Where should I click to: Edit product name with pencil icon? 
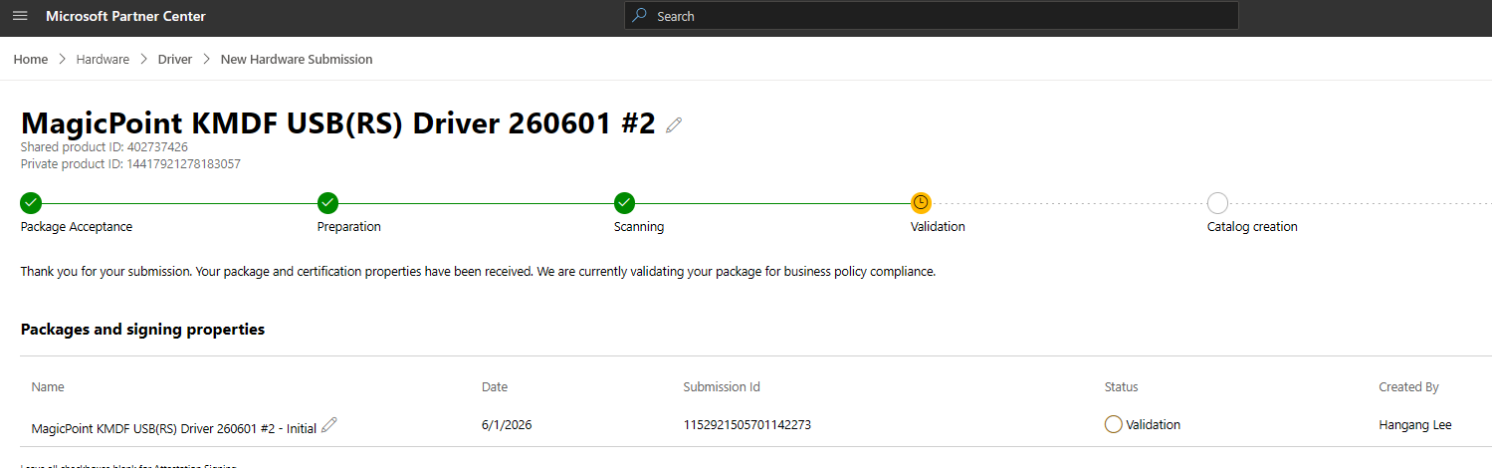point(674,124)
